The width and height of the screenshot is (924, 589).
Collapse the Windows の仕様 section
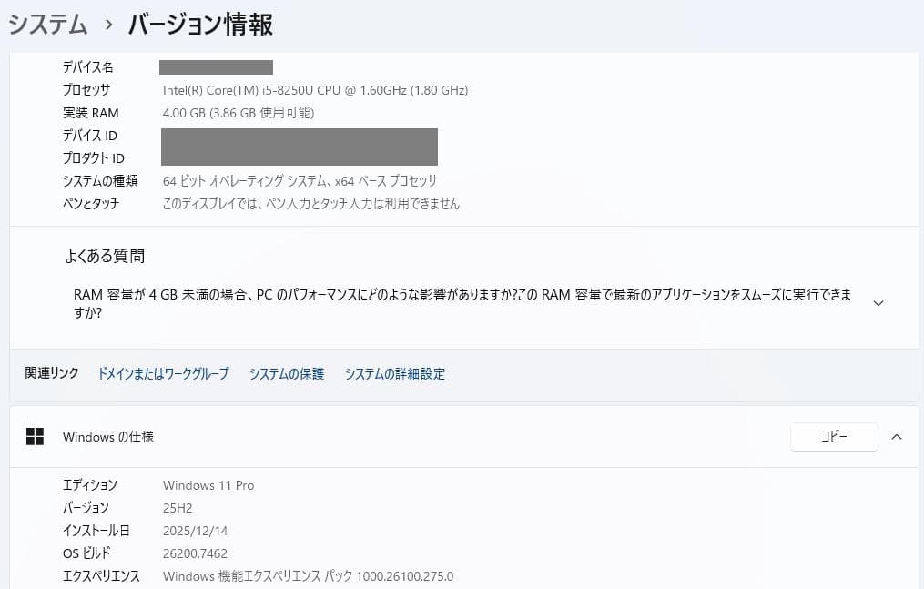point(897,437)
